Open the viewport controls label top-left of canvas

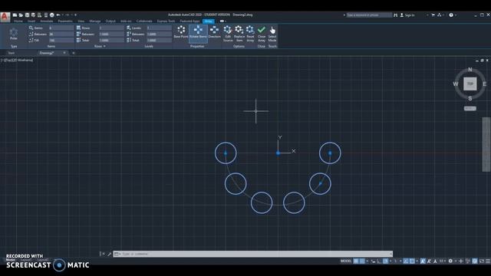(x=18, y=60)
